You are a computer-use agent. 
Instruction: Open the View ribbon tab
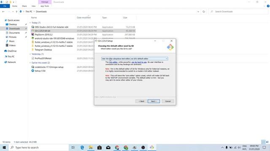point(33,6)
